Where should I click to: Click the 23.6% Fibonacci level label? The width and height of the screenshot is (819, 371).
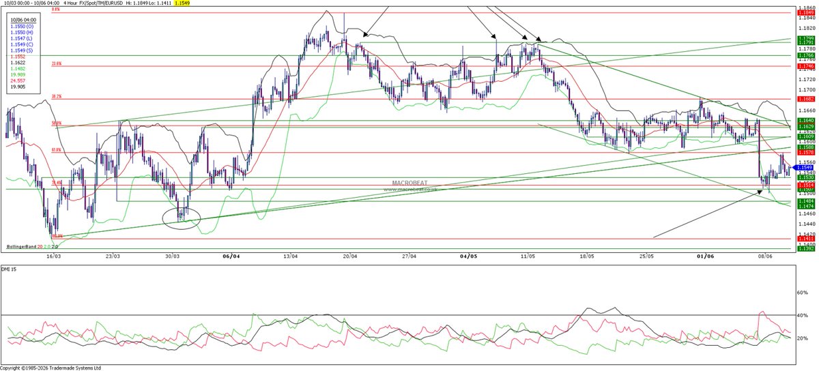point(57,63)
